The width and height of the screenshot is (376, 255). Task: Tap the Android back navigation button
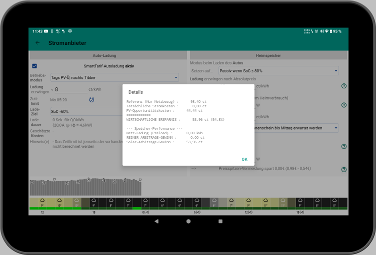(156, 221)
